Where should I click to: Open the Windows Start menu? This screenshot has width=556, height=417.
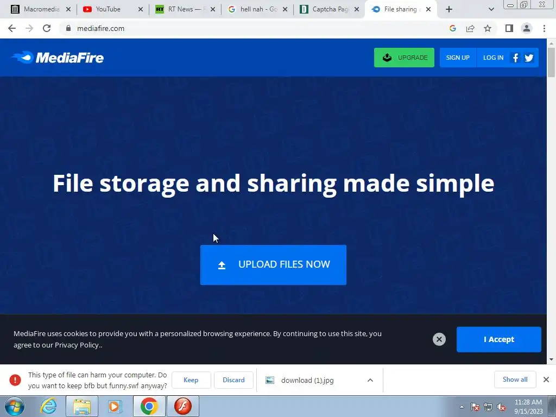tap(14, 406)
